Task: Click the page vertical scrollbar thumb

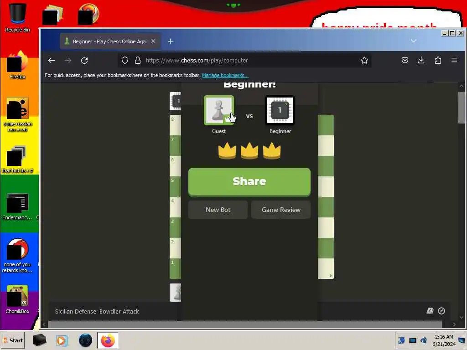Action: point(462,108)
